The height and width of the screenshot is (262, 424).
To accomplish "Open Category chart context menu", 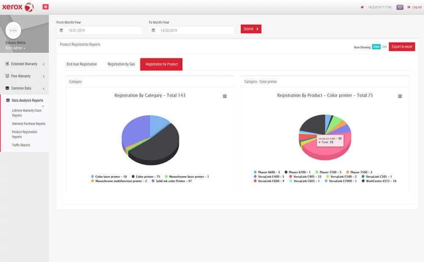I will click(x=225, y=96).
